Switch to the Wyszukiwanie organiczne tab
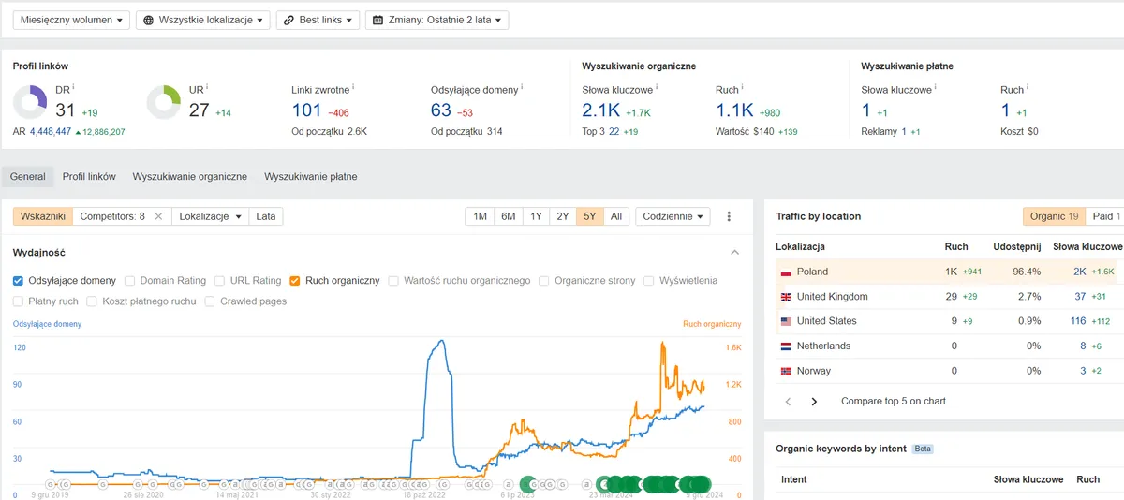Viewport: 1124px width, 500px height. (190, 176)
